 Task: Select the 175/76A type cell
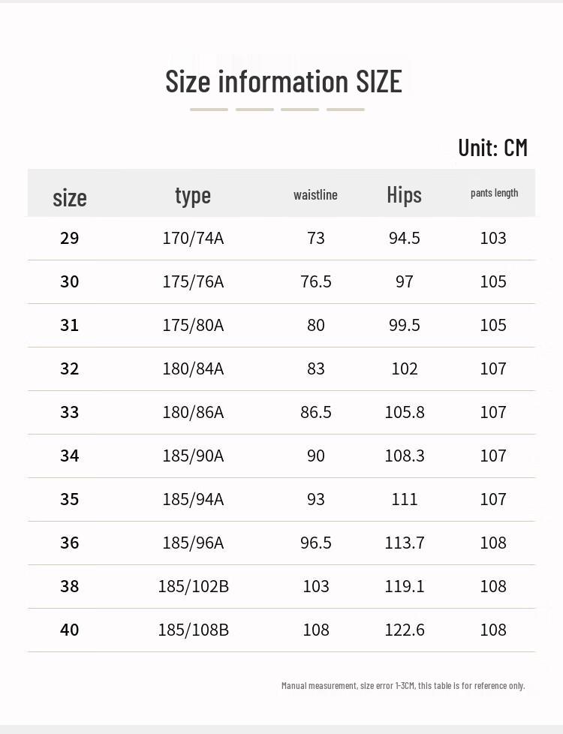[x=193, y=281]
